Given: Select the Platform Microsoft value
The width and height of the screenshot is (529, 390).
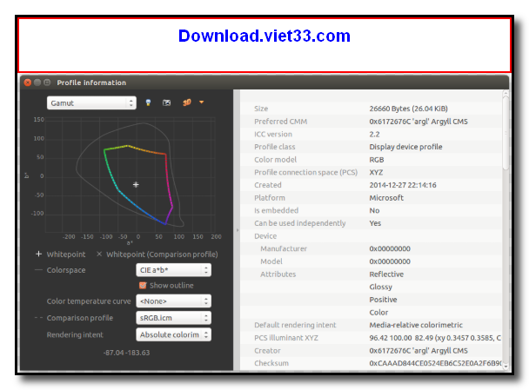Looking at the screenshot, I should (386, 198).
